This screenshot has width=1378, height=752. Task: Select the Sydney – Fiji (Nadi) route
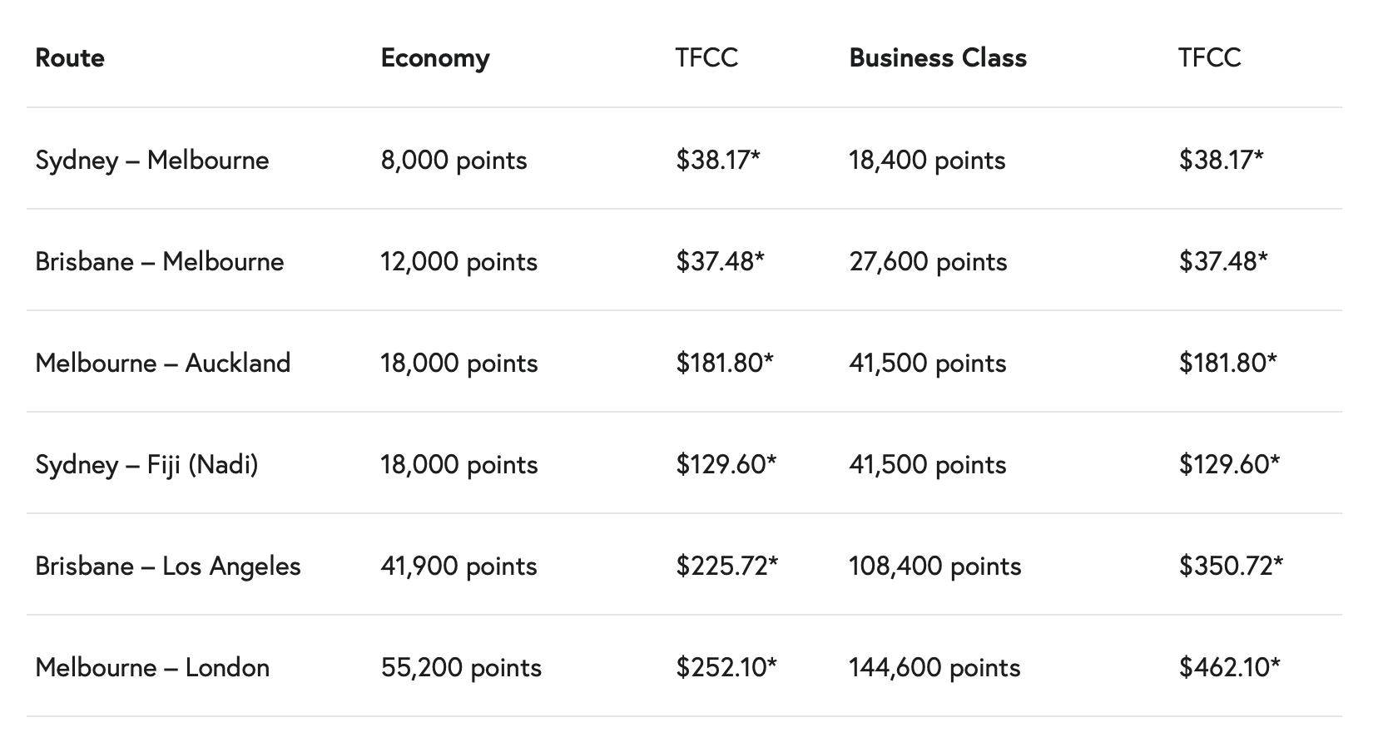(x=146, y=464)
